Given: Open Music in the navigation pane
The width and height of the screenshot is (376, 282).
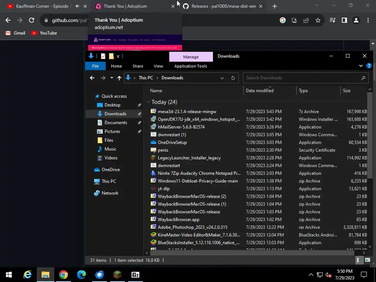Looking at the screenshot, I should pyautogui.click(x=110, y=149).
